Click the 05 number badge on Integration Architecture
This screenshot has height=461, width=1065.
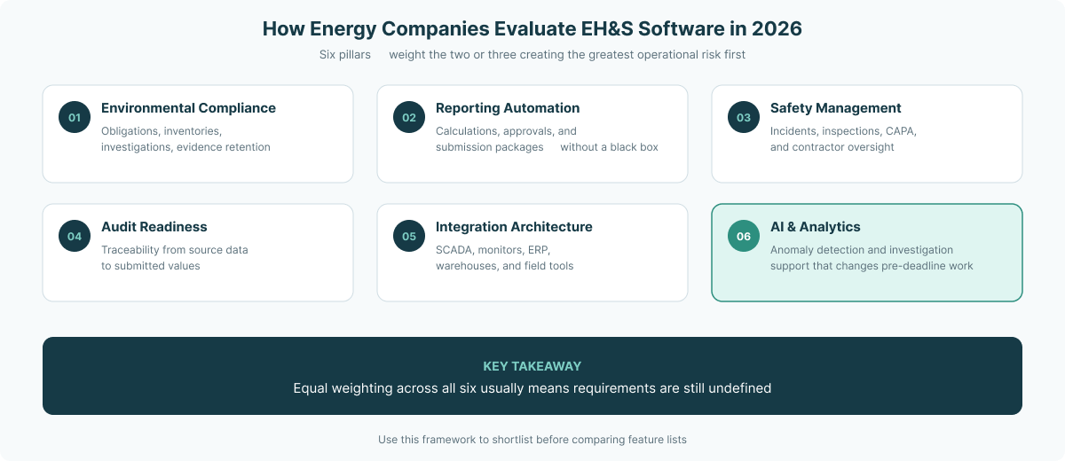point(409,236)
